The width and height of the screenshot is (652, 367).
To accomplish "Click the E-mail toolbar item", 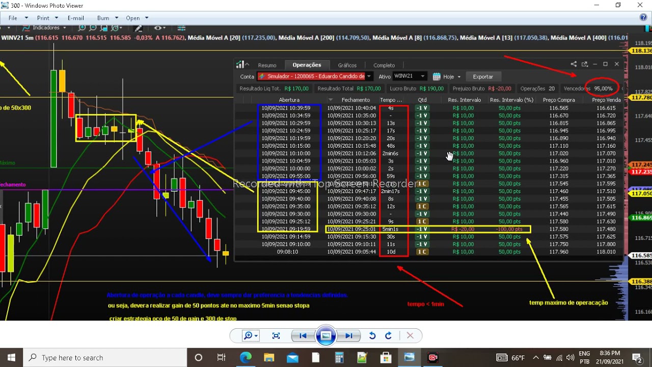I will [76, 18].
